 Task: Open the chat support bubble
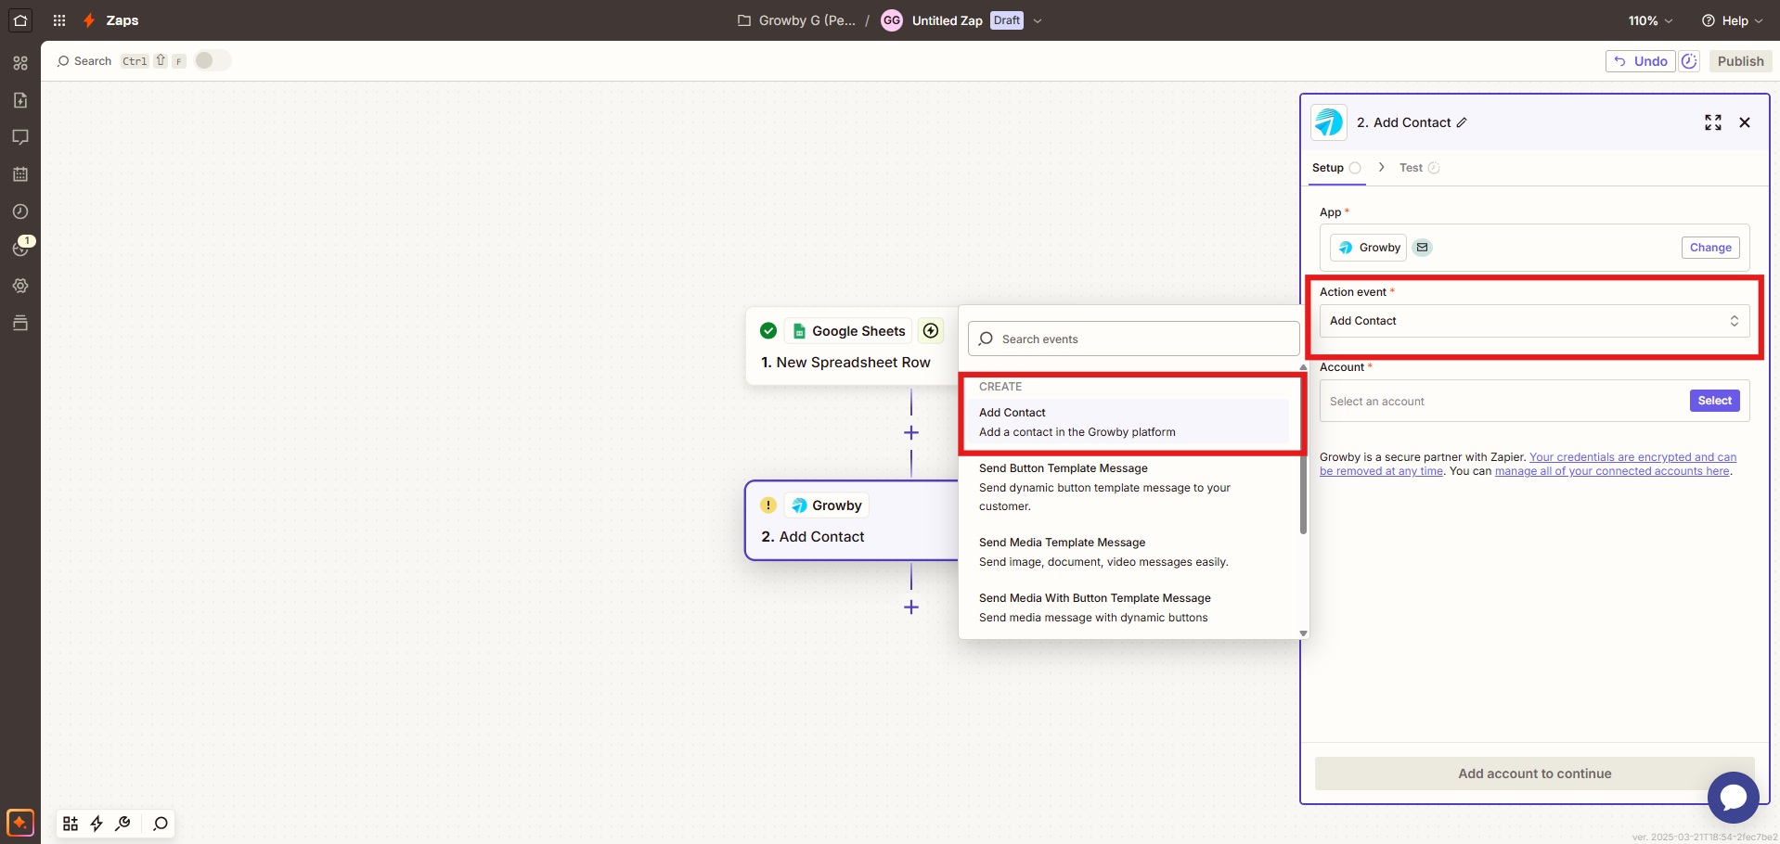pyautogui.click(x=1733, y=797)
